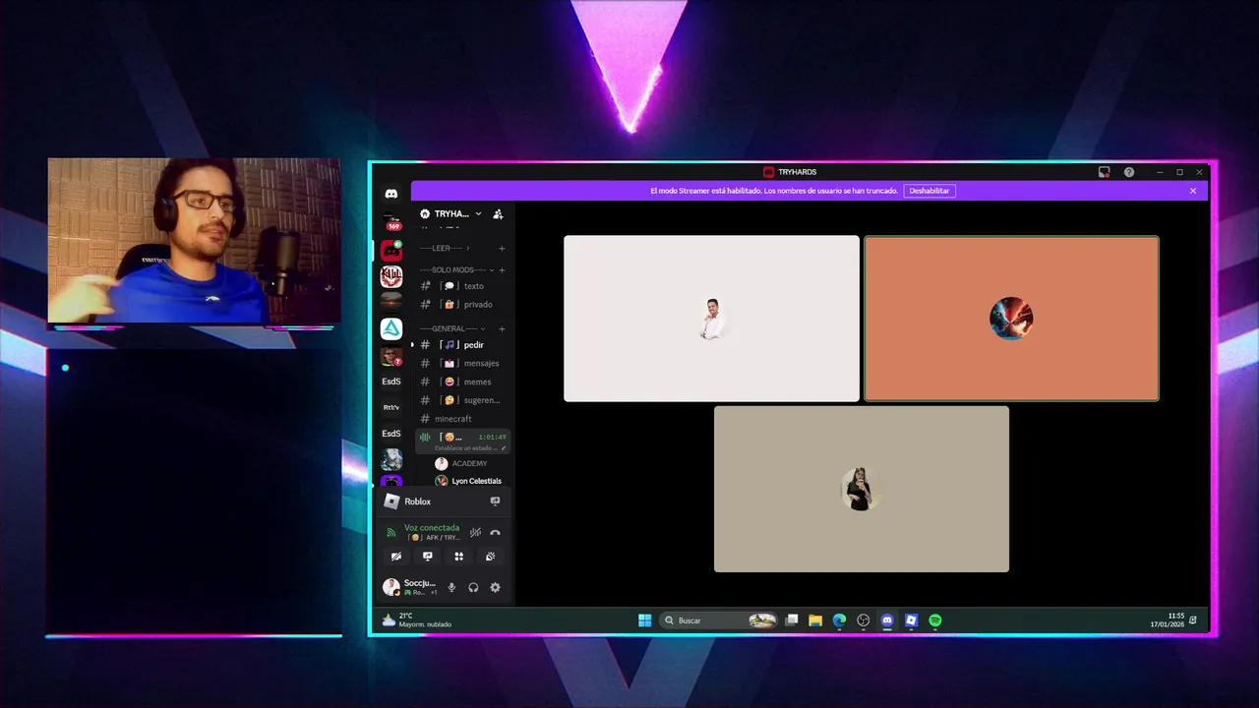Open the sugeren... channel
1259x708 pixels.
click(463, 400)
